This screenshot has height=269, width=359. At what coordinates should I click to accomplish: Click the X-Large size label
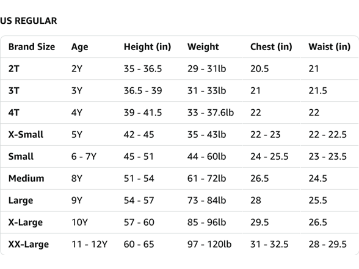[x=26, y=223]
